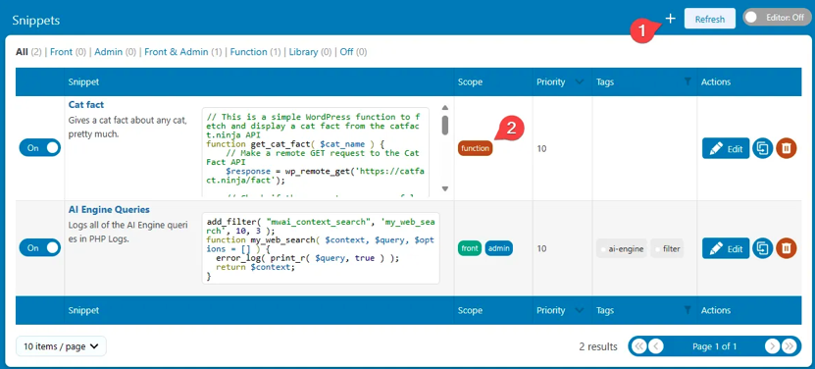Go to previous page

(656, 346)
